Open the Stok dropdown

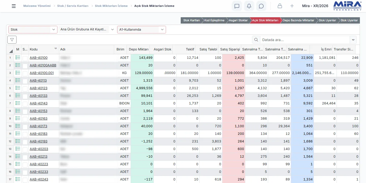pos(33,30)
